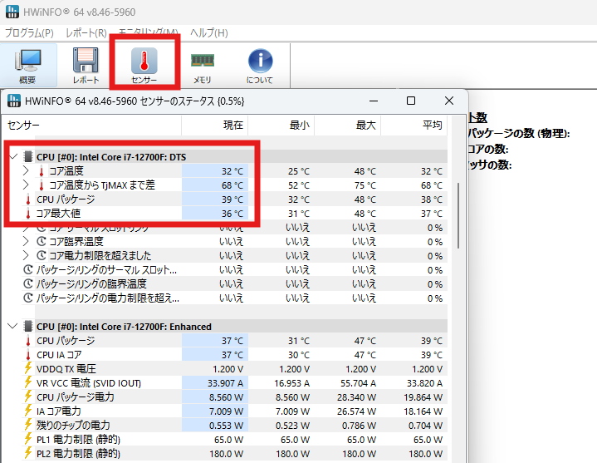This screenshot has height=463, width=597.
Task: Click the clock icon beside パッケージ/リングのサーマル スロット
Action: click(x=27, y=269)
